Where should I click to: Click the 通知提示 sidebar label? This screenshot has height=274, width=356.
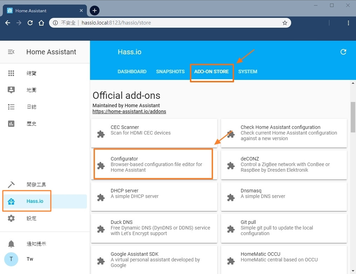tap(36, 244)
